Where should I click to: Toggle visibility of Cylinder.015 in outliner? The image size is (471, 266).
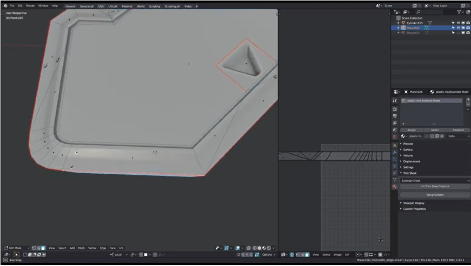pos(458,23)
